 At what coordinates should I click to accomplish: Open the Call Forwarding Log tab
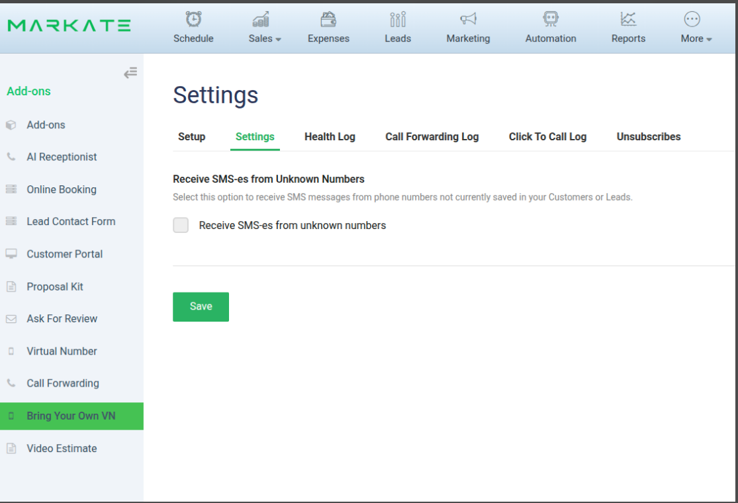(432, 137)
